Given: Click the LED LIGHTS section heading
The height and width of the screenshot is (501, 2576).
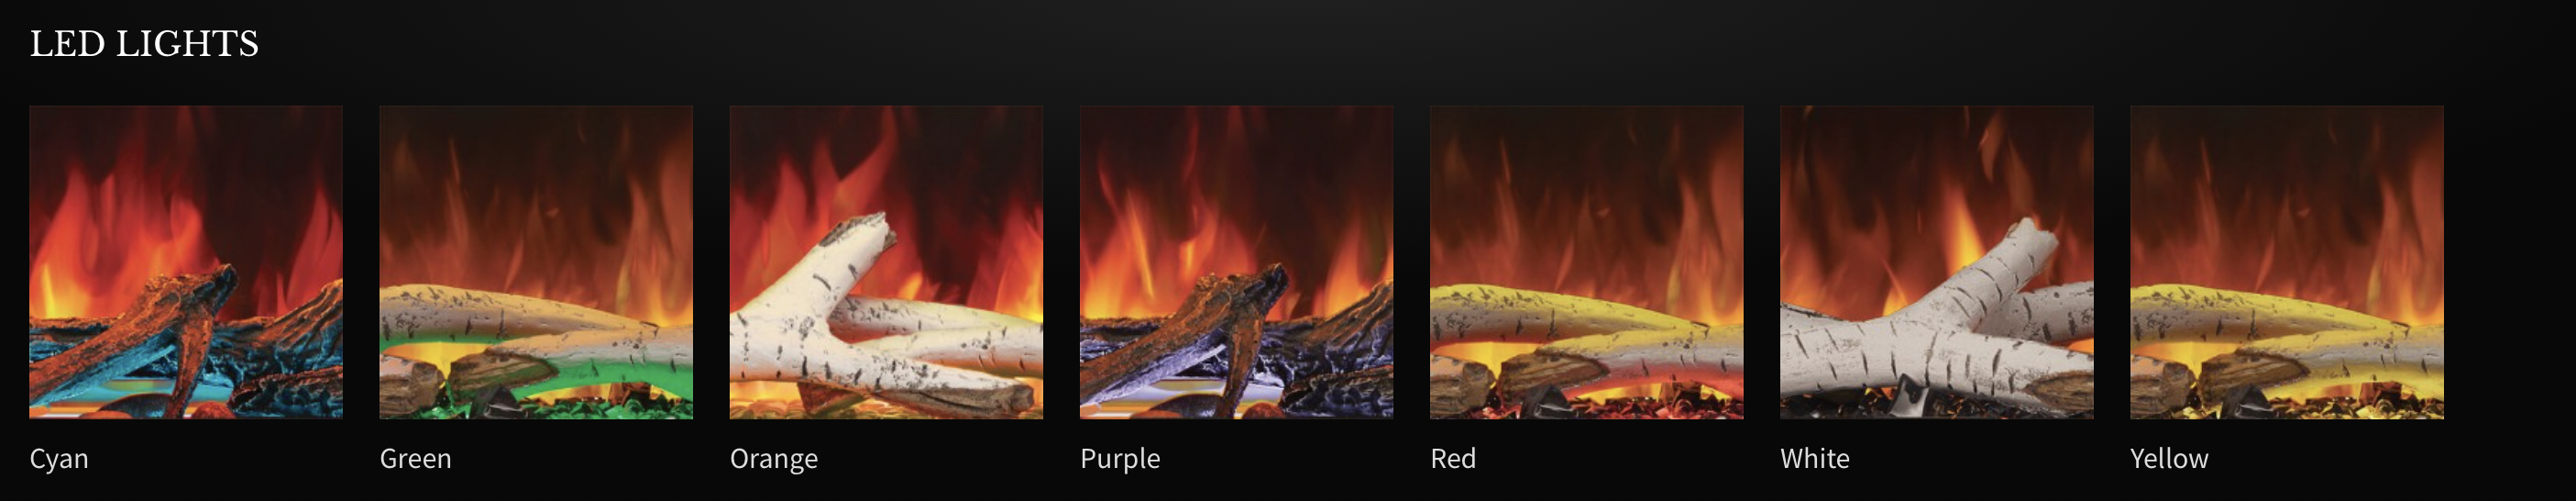Looking at the screenshot, I should tap(144, 44).
